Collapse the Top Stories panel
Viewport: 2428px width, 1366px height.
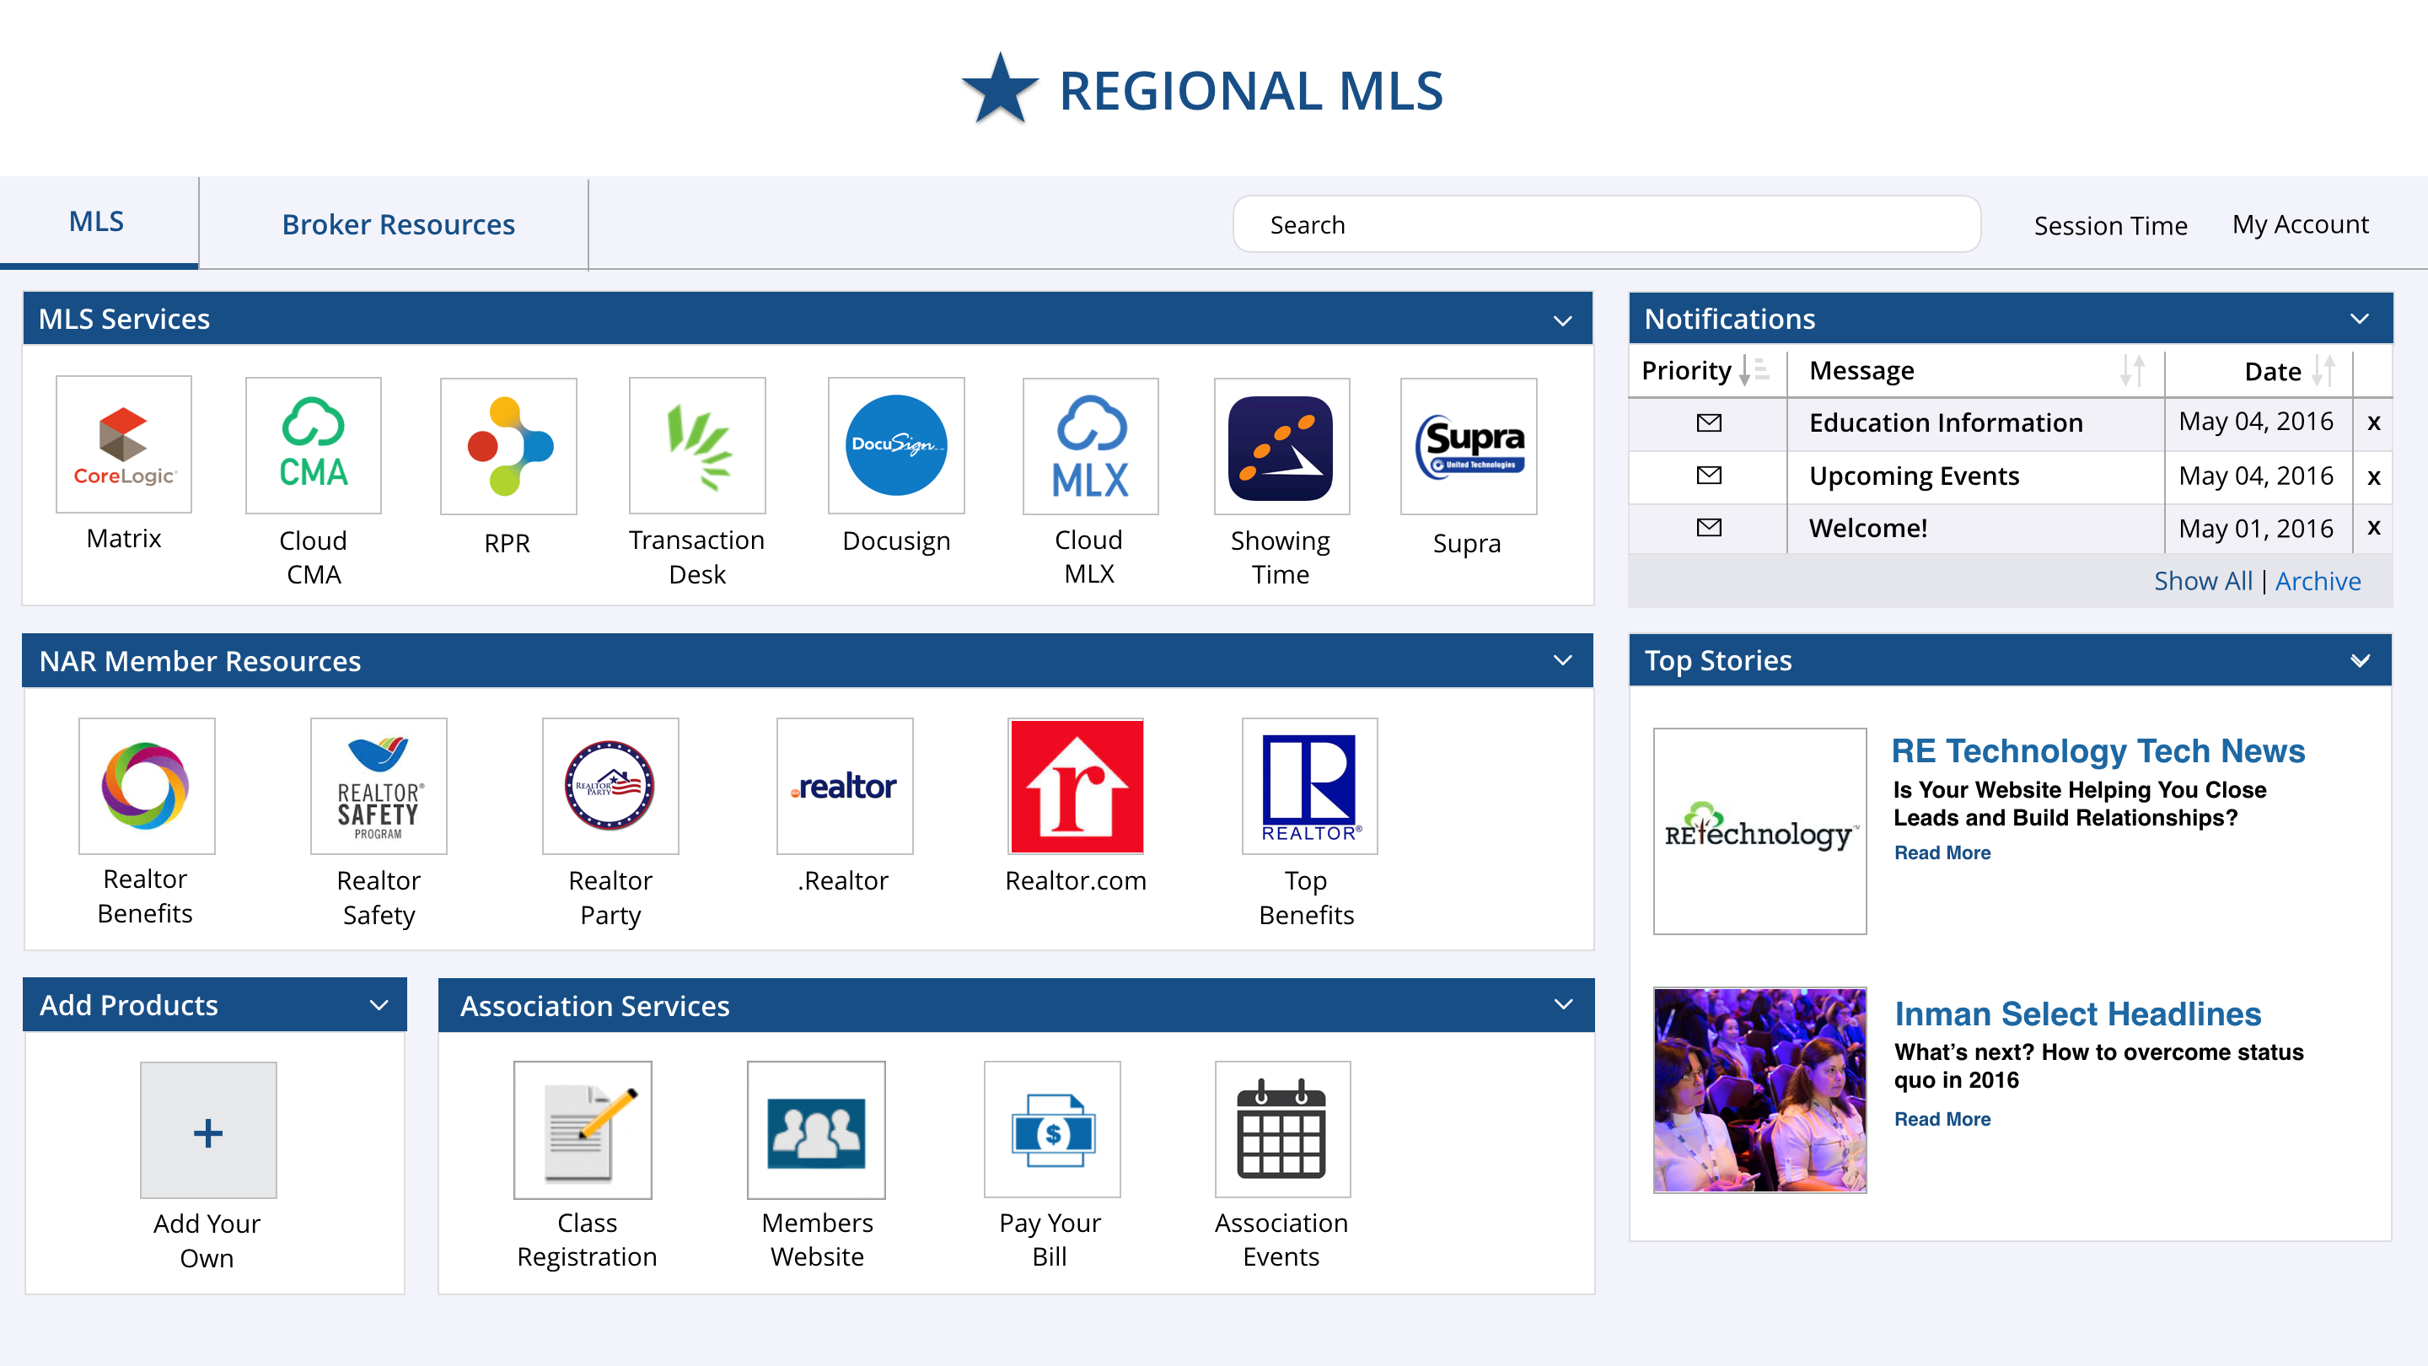[x=2361, y=661]
